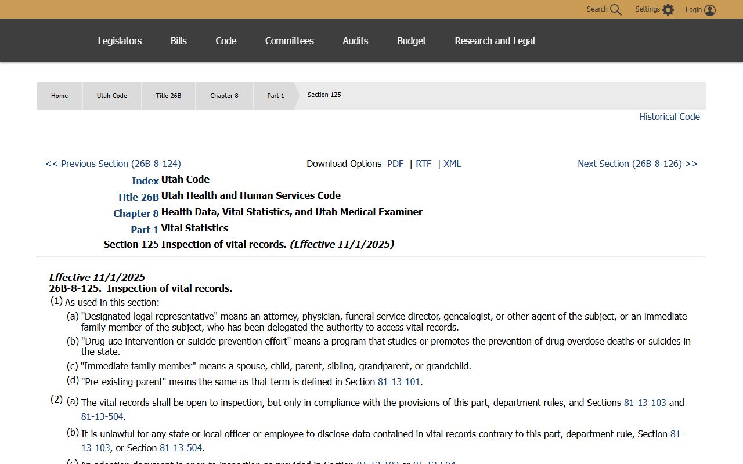Click the "Utah Health and Human Services Code" title

pyautogui.click(x=251, y=195)
